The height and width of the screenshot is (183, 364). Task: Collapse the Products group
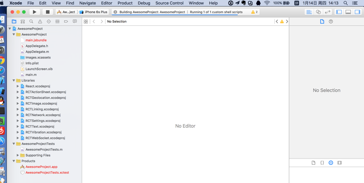[14, 161]
